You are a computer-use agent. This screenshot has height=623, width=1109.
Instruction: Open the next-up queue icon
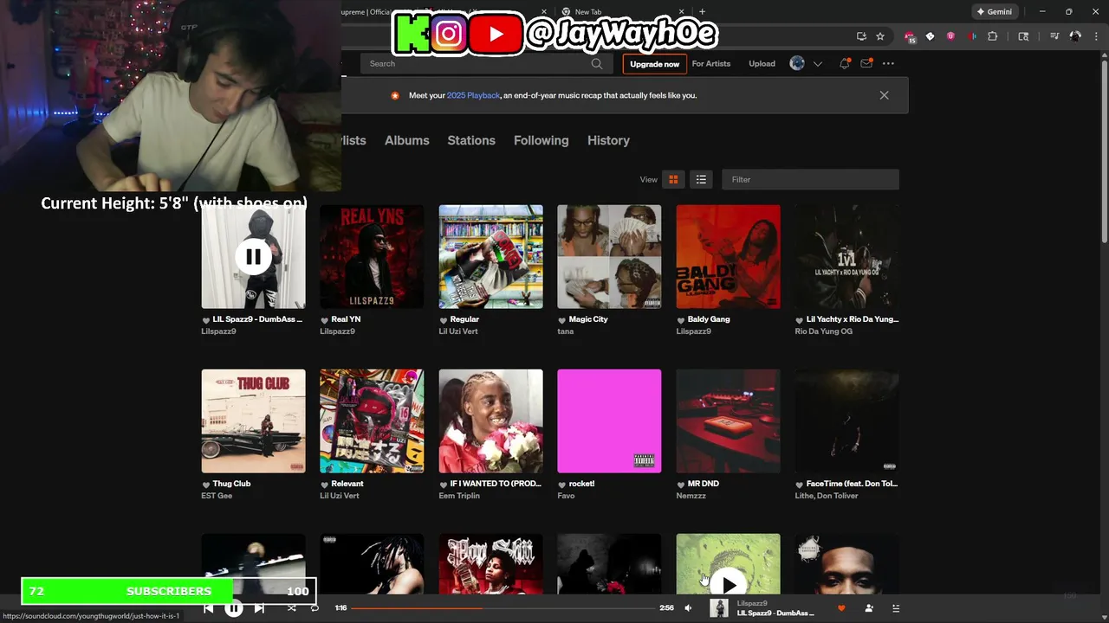(x=896, y=608)
